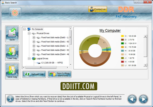Click the blue info icon
This screenshot has width=153, height=107.
[10, 99]
